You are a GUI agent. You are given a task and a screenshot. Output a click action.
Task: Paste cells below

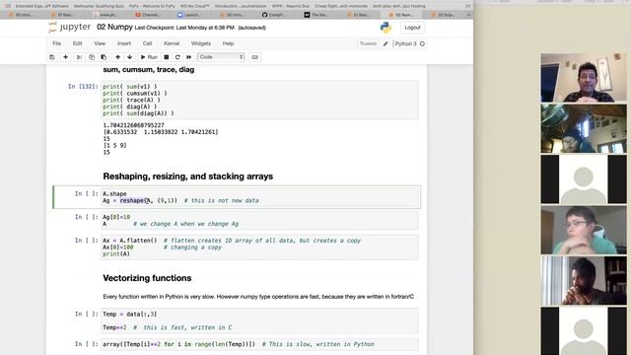[104, 57]
